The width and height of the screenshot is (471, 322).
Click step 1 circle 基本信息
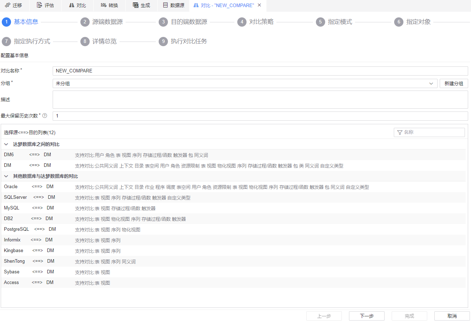click(x=6, y=22)
